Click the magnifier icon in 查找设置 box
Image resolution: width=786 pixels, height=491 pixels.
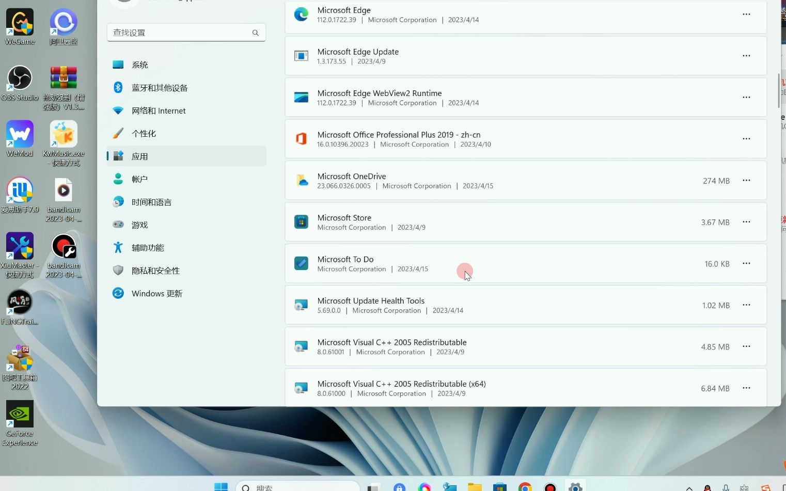[255, 33]
